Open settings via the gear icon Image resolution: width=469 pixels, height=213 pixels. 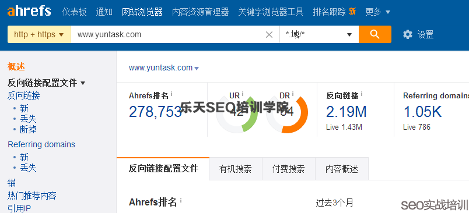(x=407, y=34)
